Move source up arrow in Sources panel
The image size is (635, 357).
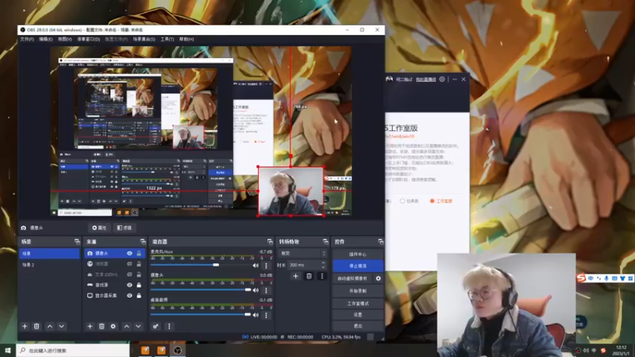[x=127, y=326]
